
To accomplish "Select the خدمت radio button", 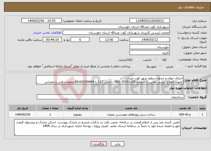I will coord(156,59).
